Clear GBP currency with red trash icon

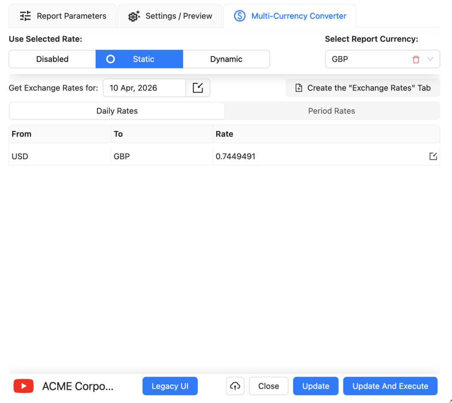pyautogui.click(x=416, y=60)
